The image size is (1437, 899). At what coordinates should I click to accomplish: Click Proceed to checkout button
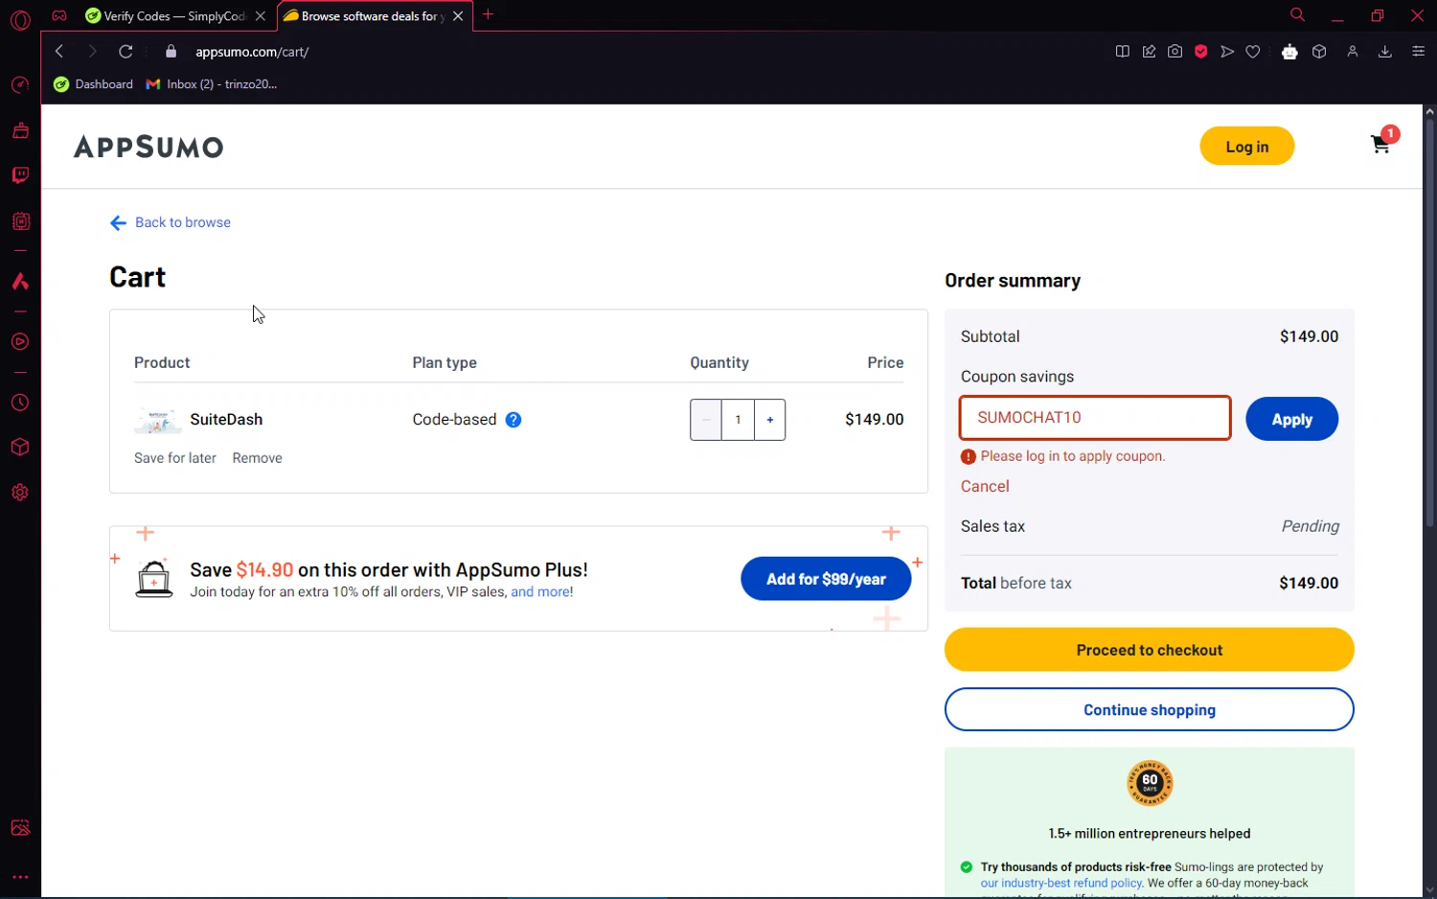pos(1149,650)
